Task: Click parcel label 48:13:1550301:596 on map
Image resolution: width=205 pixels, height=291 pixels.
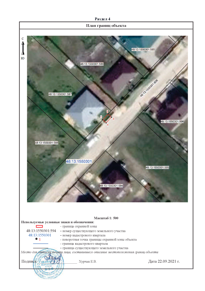Action: (x=172, y=122)
